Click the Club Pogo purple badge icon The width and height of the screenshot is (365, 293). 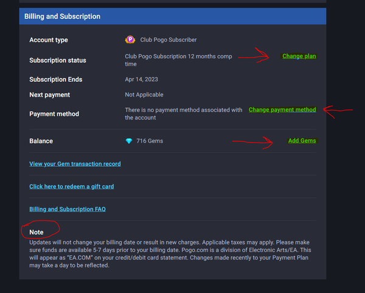pos(130,40)
